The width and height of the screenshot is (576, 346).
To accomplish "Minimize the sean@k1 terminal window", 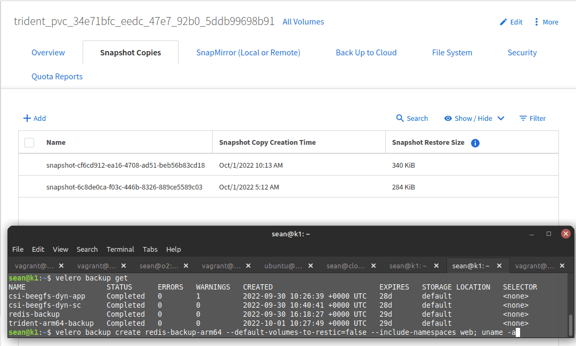I will click(x=532, y=234).
